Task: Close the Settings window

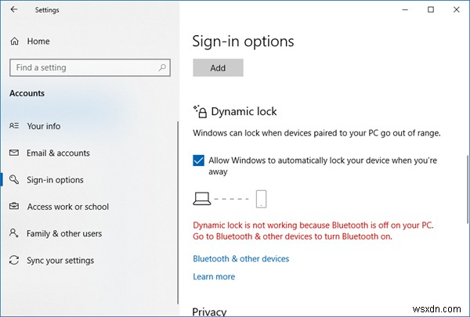Action: (x=456, y=9)
